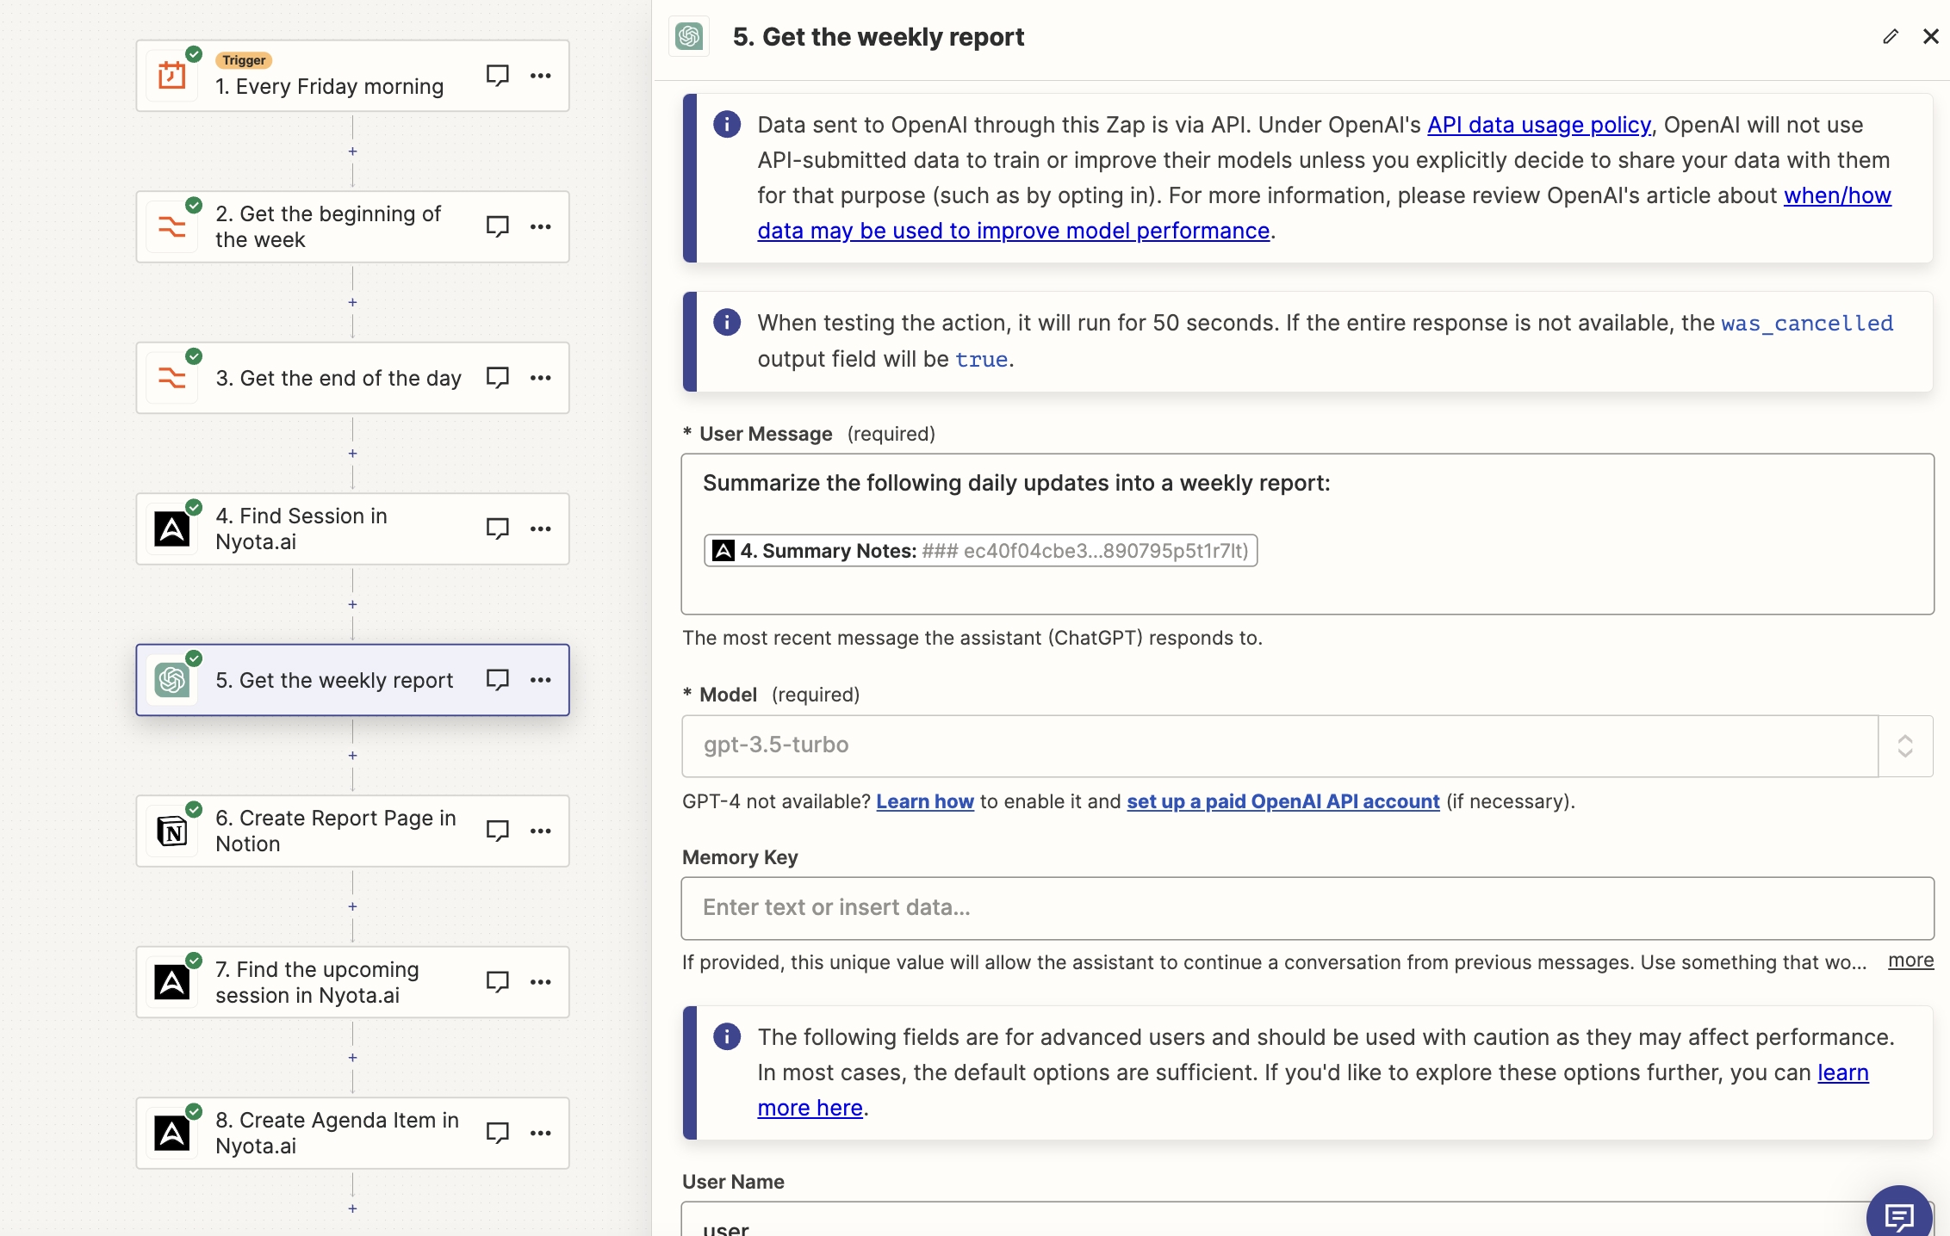
Task: Select the Every Friday morning trigger step
Action: pos(352,76)
